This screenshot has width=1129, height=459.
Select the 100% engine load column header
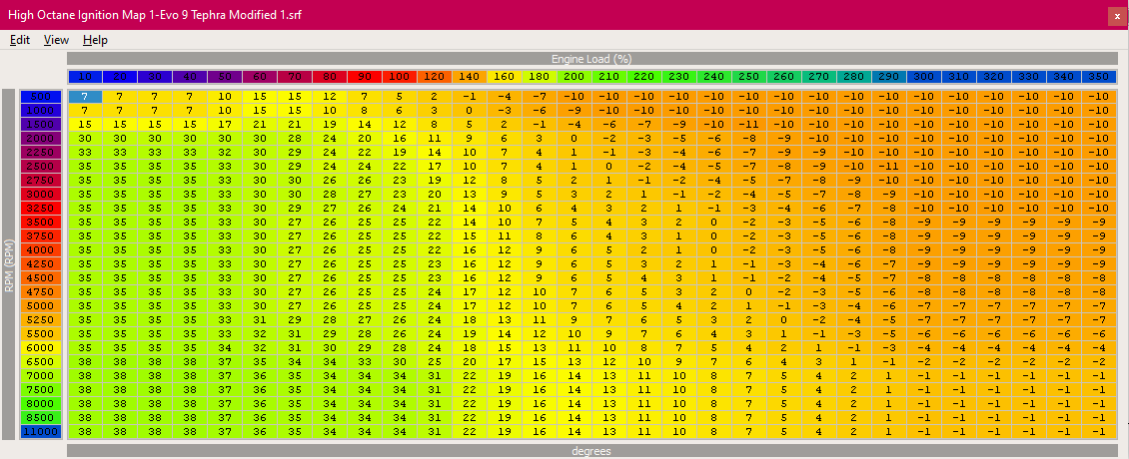click(x=400, y=77)
